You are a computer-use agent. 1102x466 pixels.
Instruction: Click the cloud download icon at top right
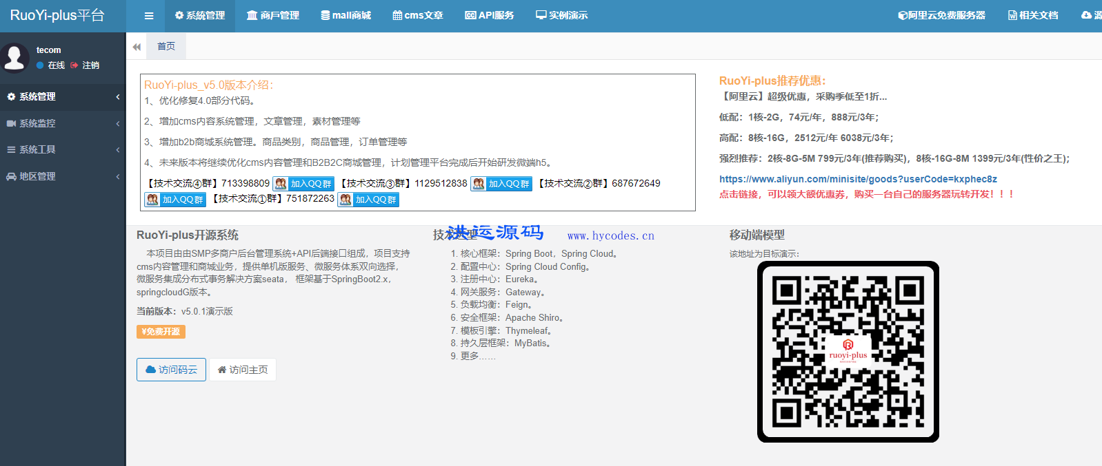coord(1087,15)
